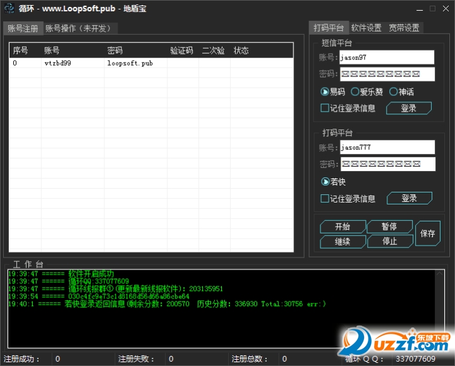Viewport: 455px width, 366px height.
Task: Click the captcha platform 密码 field
Action: (388, 164)
